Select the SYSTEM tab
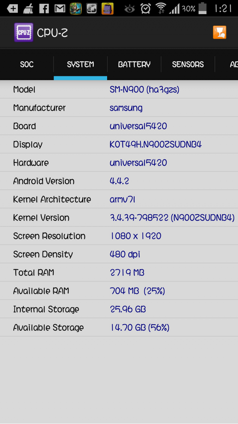Image resolution: width=238 pixels, height=424 pixels. (x=80, y=64)
